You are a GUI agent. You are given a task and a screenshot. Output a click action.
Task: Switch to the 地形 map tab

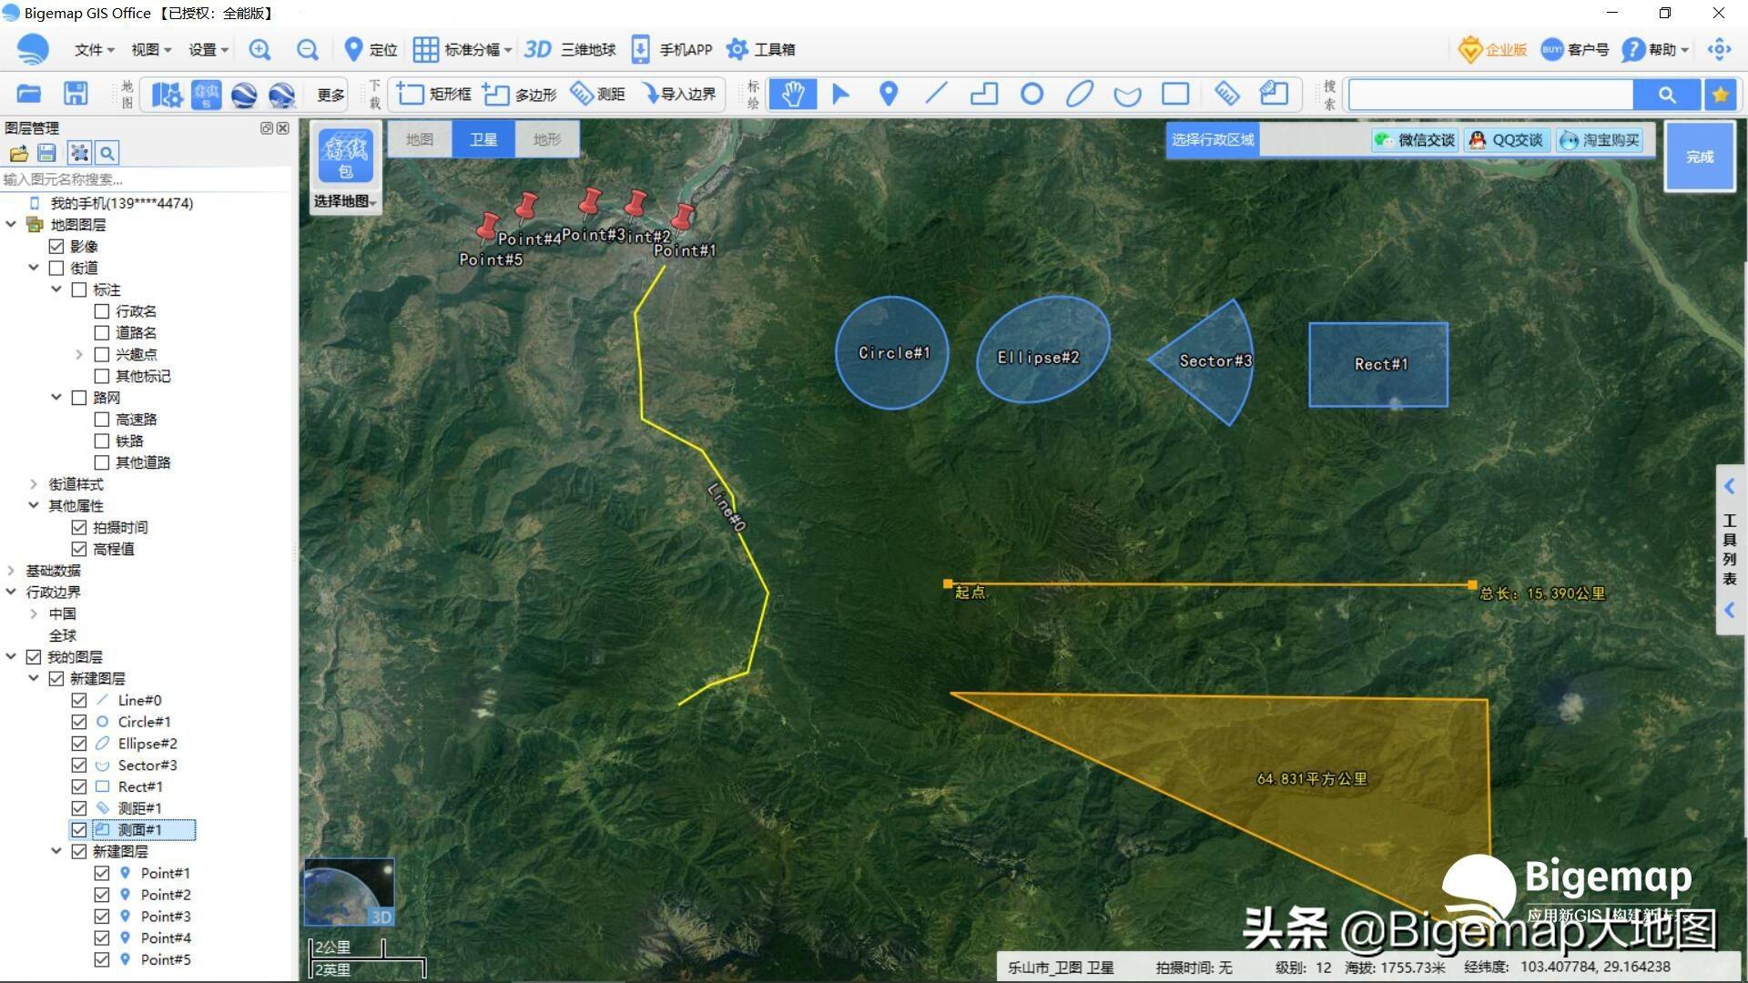tap(547, 139)
